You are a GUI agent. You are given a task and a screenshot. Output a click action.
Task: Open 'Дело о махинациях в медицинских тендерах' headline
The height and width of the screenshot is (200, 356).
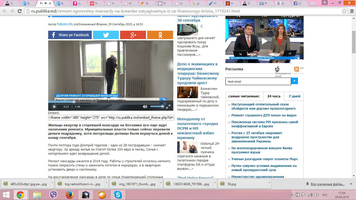(x=198, y=73)
